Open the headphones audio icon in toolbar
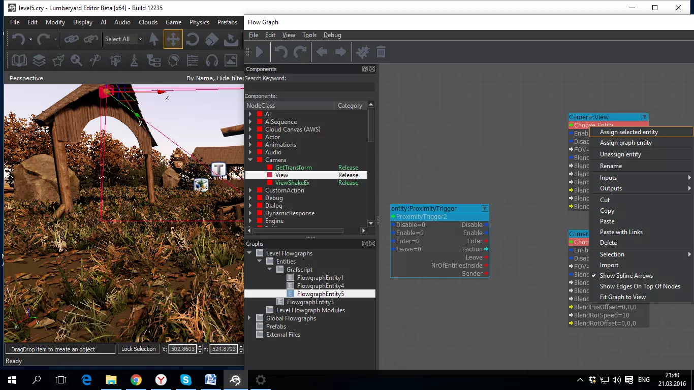The width and height of the screenshot is (694, 390). tap(212, 61)
